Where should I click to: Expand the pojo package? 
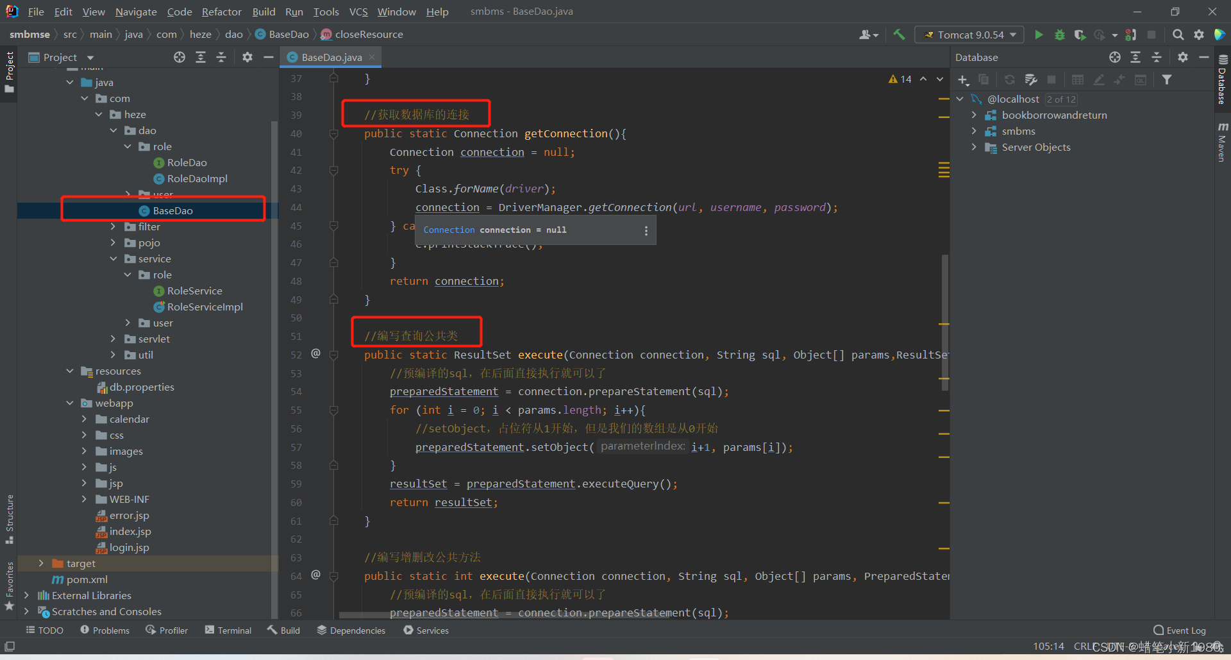pyautogui.click(x=113, y=242)
